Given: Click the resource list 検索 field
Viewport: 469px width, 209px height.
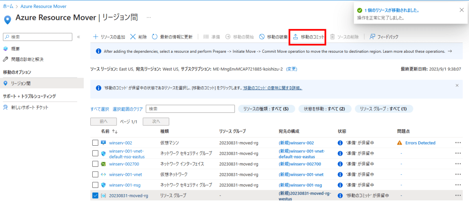Looking at the screenshot, I should click(x=190, y=109).
